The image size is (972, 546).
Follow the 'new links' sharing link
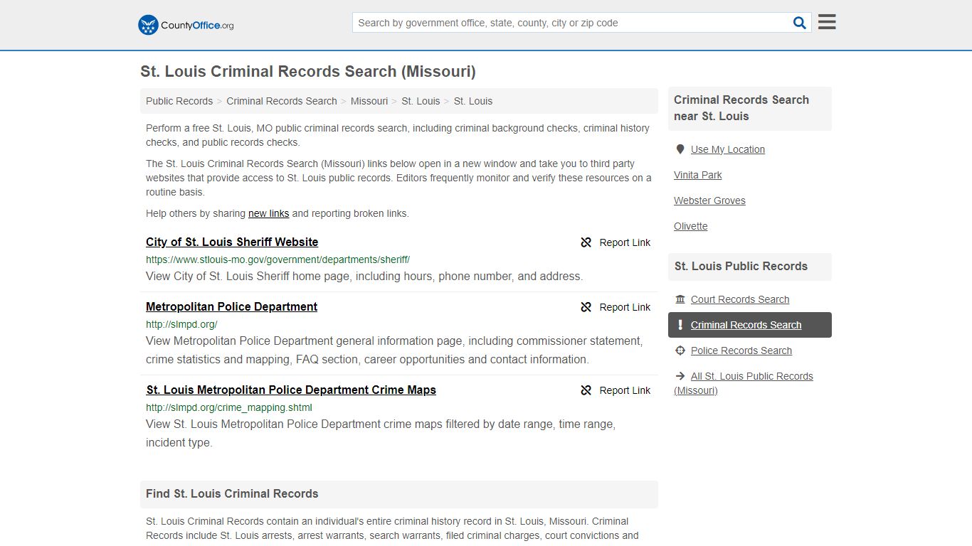[x=269, y=213]
